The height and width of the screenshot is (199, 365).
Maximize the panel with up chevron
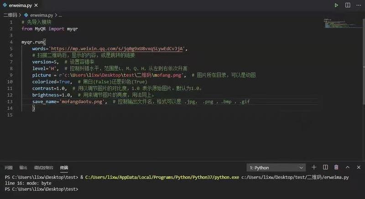pyautogui.click(x=348, y=168)
